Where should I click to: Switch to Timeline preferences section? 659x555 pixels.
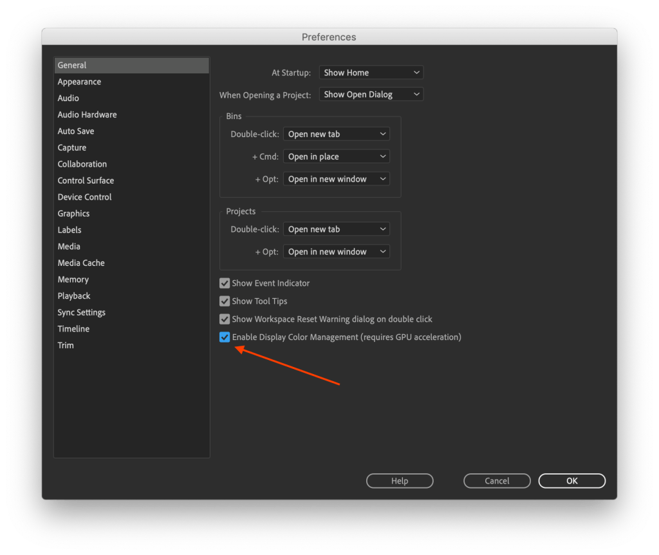[x=73, y=329]
